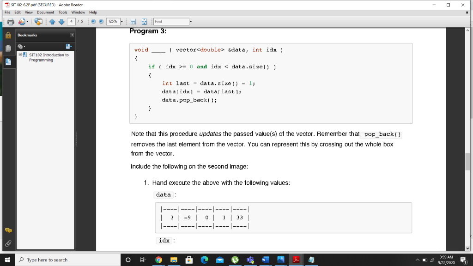Open the Find search options dropdown
This screenshot has height=266, width=473.
191,22
